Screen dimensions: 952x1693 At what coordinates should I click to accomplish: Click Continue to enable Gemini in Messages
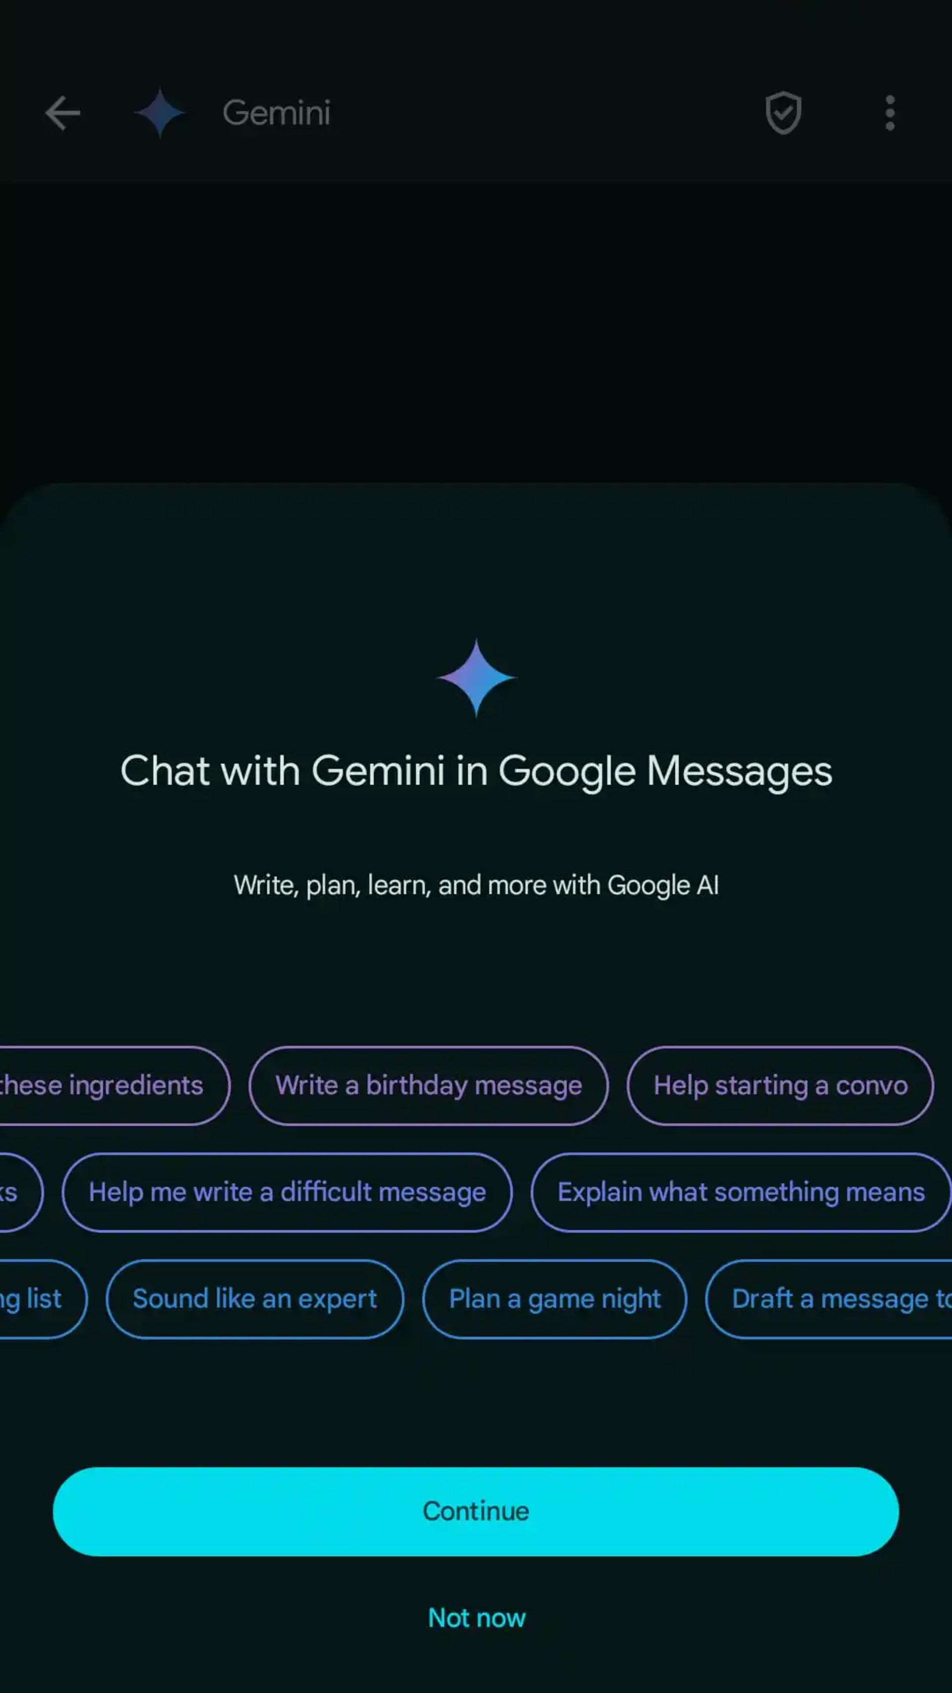pos(476,1510)
